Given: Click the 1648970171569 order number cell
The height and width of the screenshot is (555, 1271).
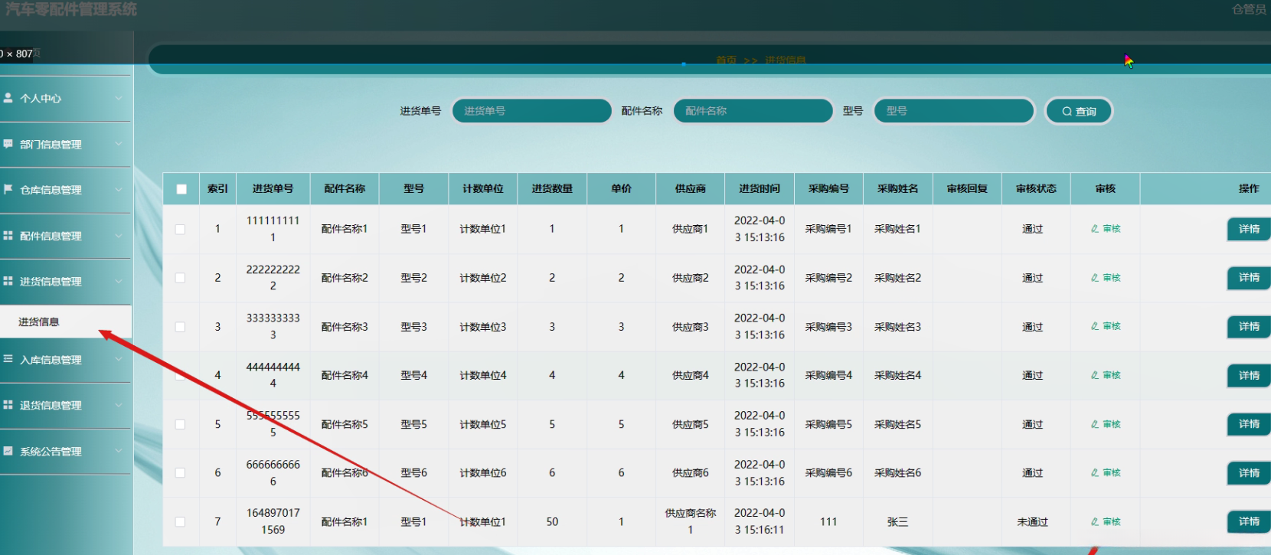Looking at the screenshot, I should [x=273, y=521].
